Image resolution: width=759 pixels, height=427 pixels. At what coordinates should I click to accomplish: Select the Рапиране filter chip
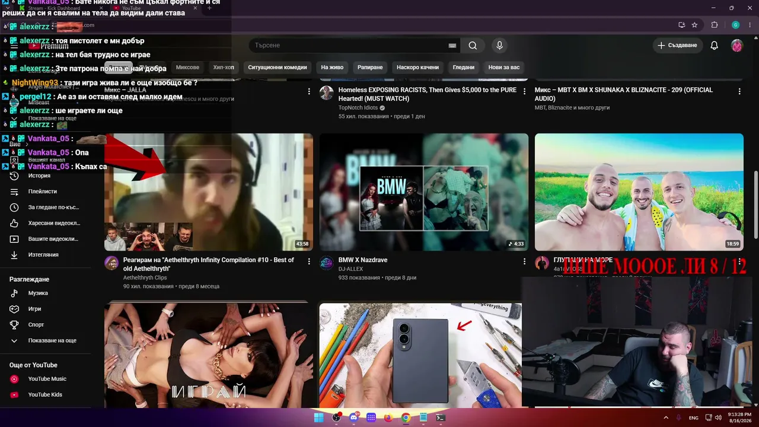[x=370, y=68]
